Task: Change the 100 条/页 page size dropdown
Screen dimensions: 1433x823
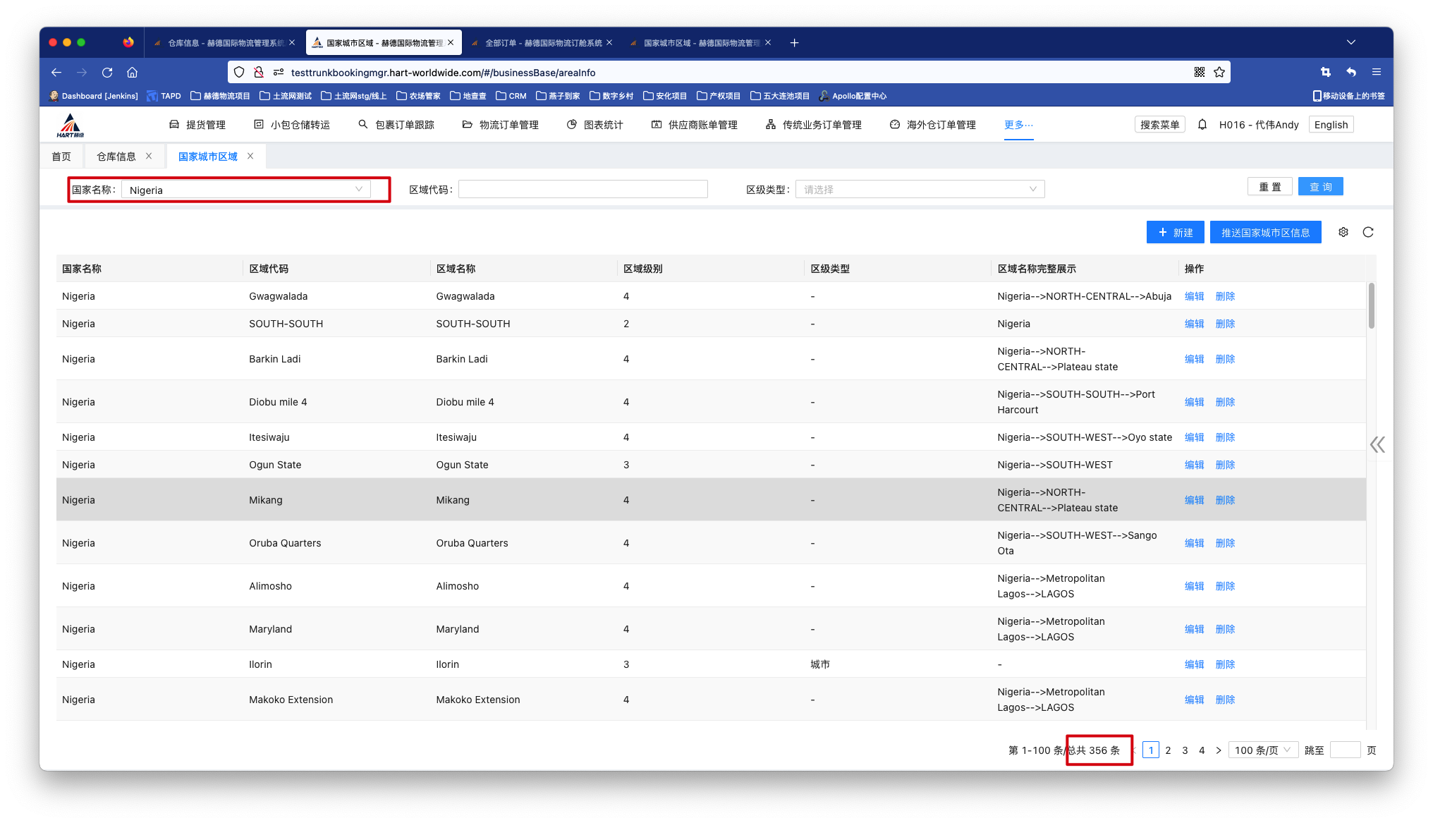Action: (x=1262, y=750)
